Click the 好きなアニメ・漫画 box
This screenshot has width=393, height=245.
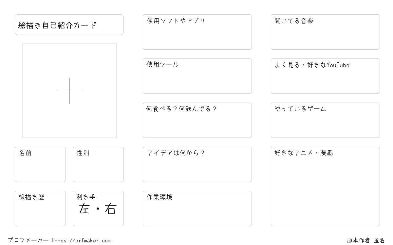pos(325,186)
